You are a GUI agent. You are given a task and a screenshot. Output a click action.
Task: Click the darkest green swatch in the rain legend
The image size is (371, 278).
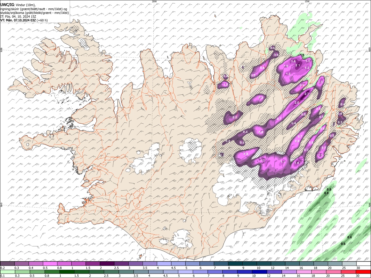coord(66,272)
